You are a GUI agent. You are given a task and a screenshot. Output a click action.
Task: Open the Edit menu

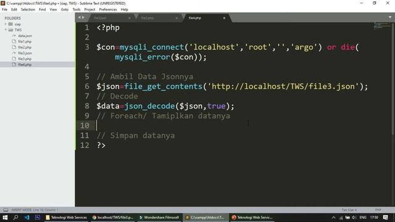[14, 9]
